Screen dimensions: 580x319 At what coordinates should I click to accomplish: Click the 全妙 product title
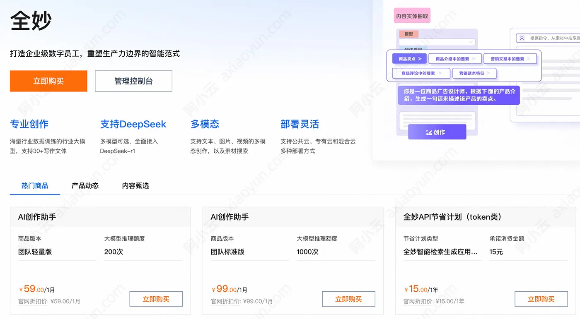tap(31, 21)
